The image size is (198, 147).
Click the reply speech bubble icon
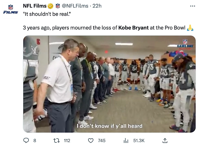26,140
